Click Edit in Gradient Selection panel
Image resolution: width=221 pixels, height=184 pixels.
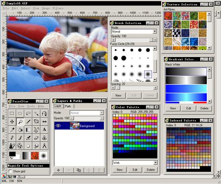point(189,108)
